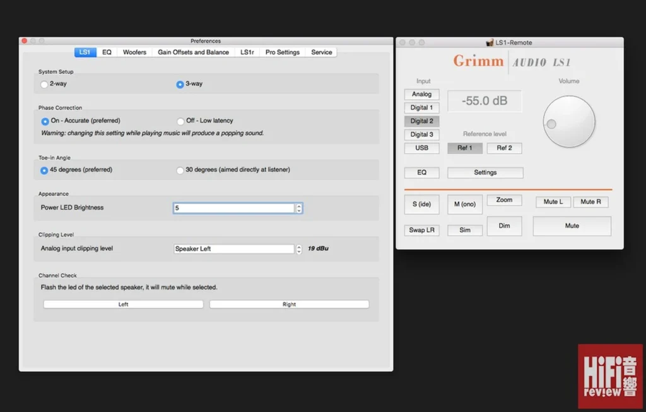
Task: Click the Power LED Brightness stepper arrows
Action: (299, 208)
